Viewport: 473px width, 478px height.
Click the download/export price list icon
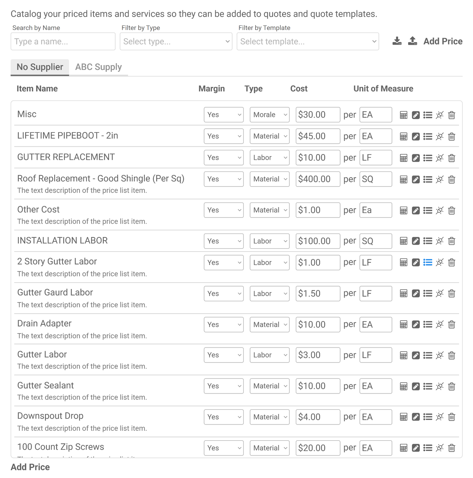(397, 41)
